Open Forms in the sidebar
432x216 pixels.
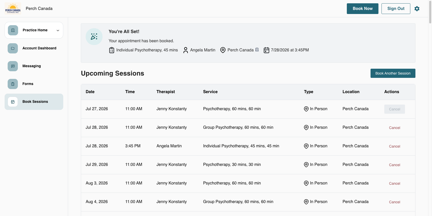34,84
